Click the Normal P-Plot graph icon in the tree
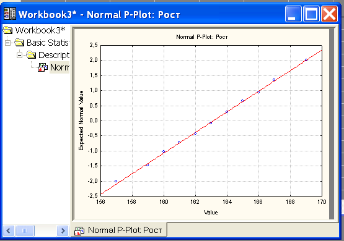The height and width of the screenshot is (241, 344). coord(43,67)
